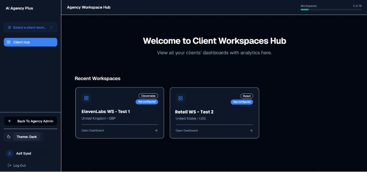
Task: Click Key configured badge on Retell card
Action: pos(242,102)
